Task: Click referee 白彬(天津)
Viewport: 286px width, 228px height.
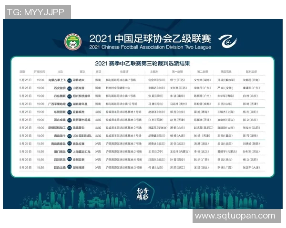Action: click(155, 120)
